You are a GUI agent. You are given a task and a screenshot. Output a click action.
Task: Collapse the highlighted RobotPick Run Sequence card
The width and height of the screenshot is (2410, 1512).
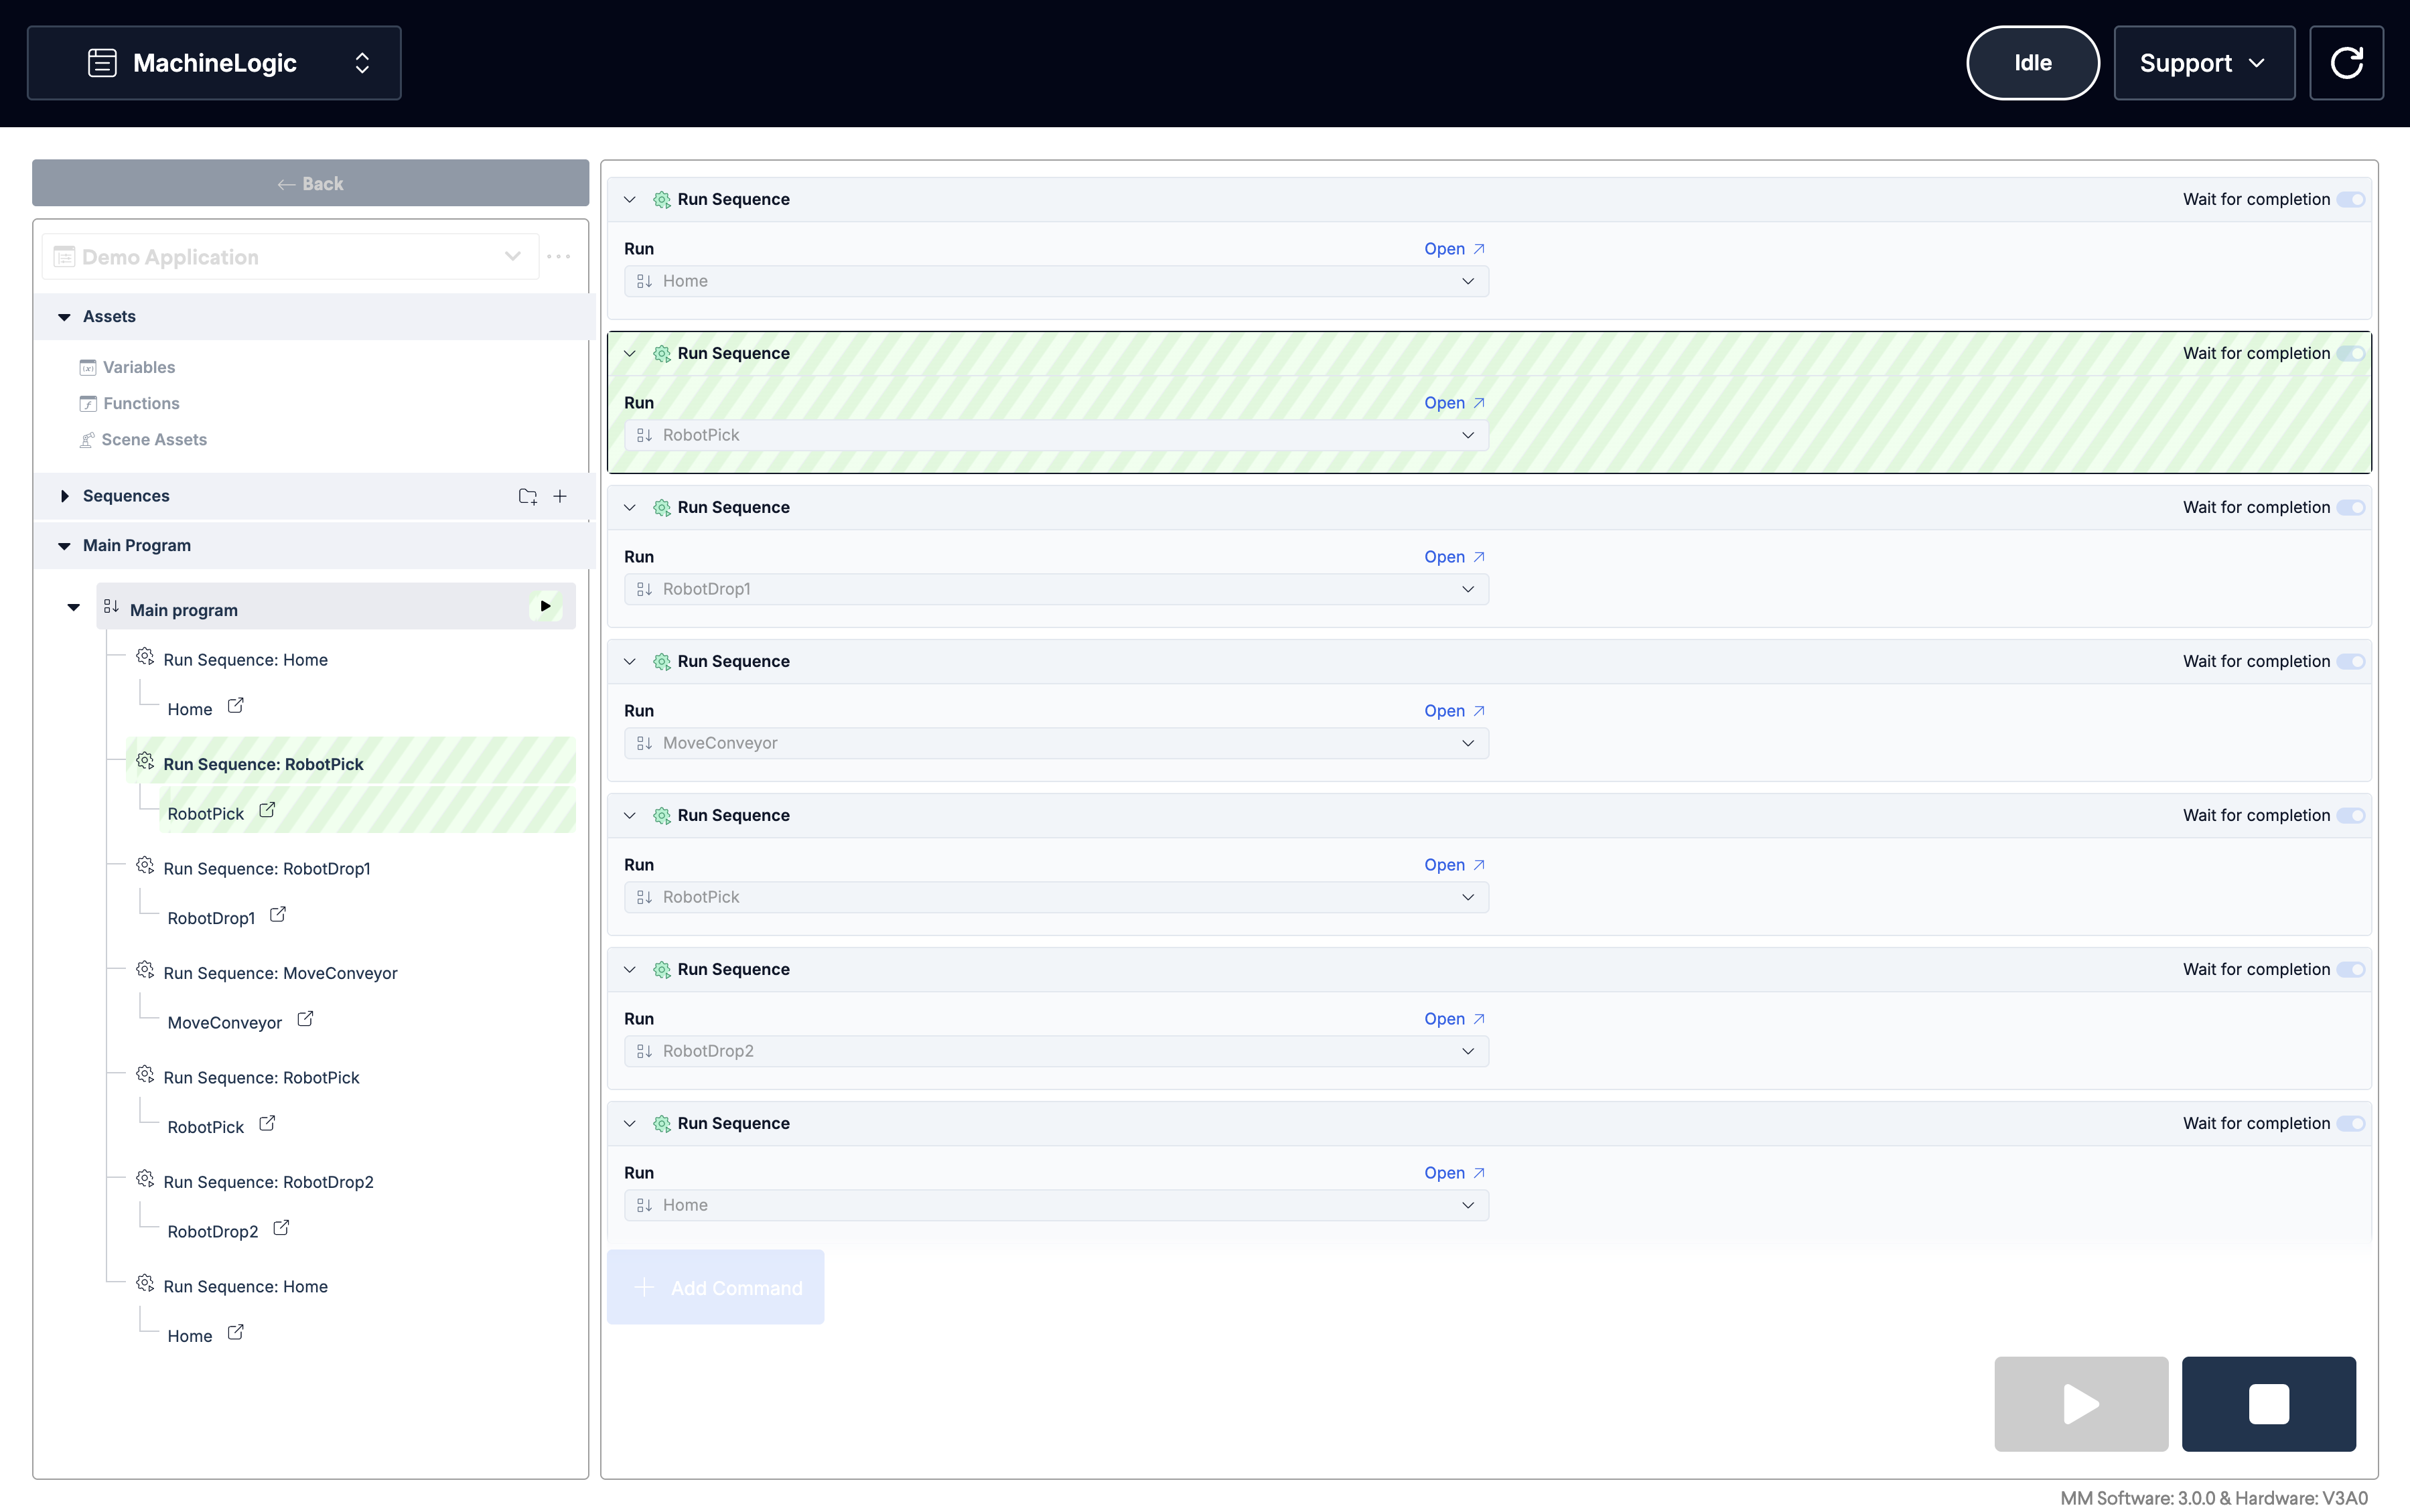[x=630, y=354]
